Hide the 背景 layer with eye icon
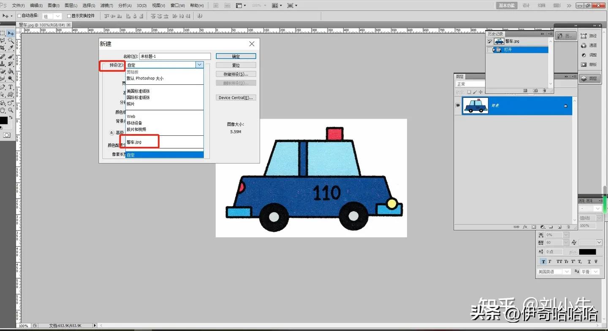Viewport: 608px width, 331px height. point(458,105)
